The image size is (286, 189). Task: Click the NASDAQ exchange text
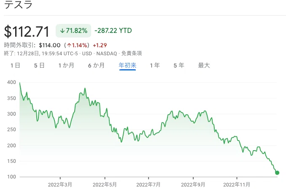click(107, 54)
